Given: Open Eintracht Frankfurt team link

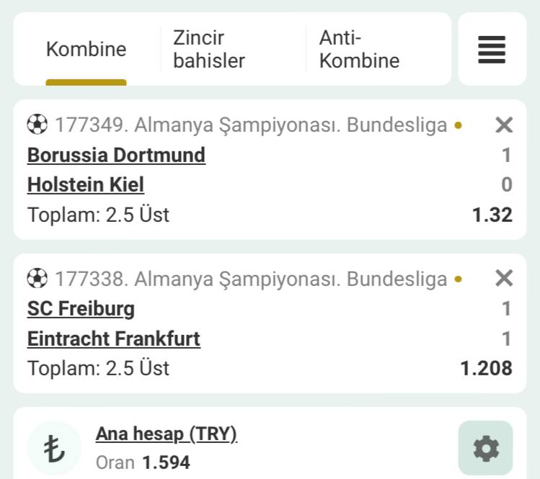Looking at the screenshot, I should [114, 339].
